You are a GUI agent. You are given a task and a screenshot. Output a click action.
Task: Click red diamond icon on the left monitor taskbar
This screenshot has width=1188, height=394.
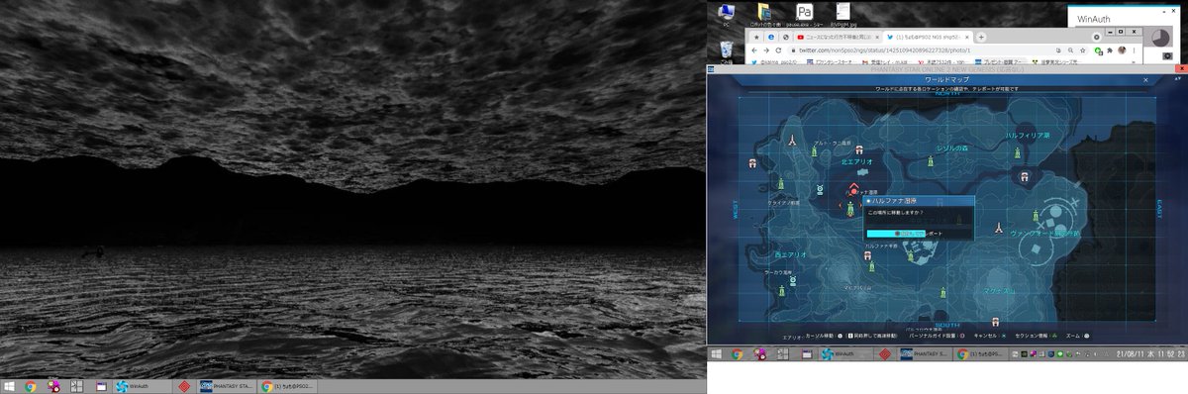(185, 386)
